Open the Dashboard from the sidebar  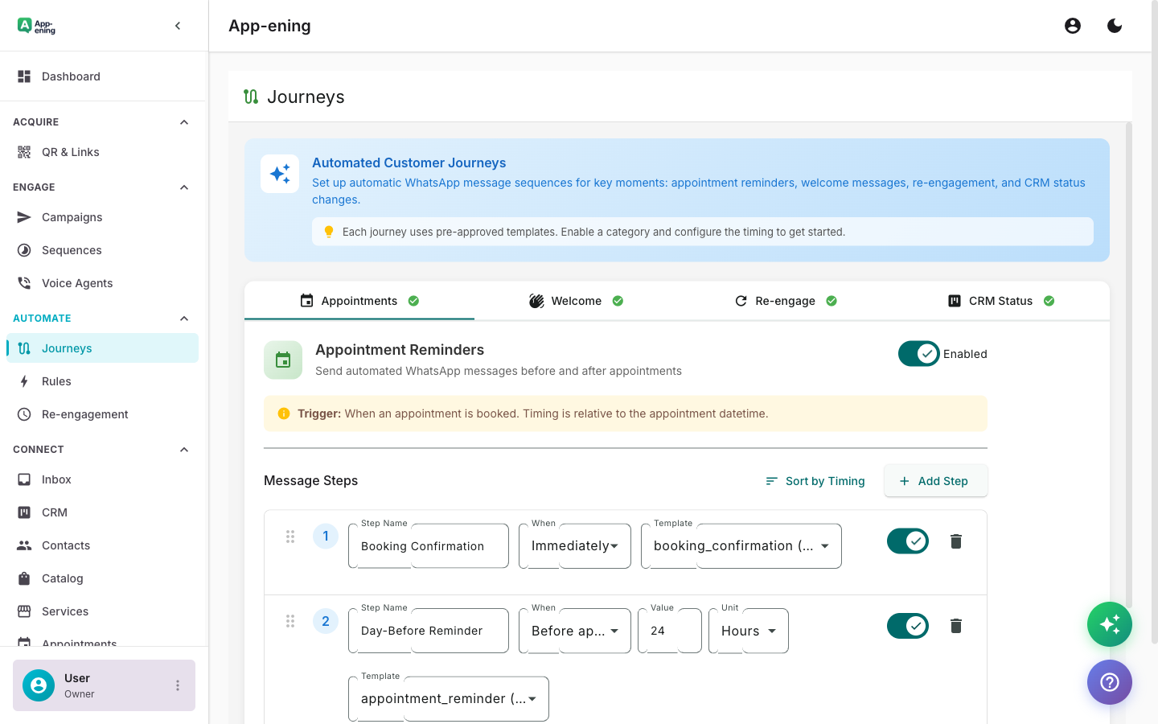pyautogui.click(x=71, y=76)
